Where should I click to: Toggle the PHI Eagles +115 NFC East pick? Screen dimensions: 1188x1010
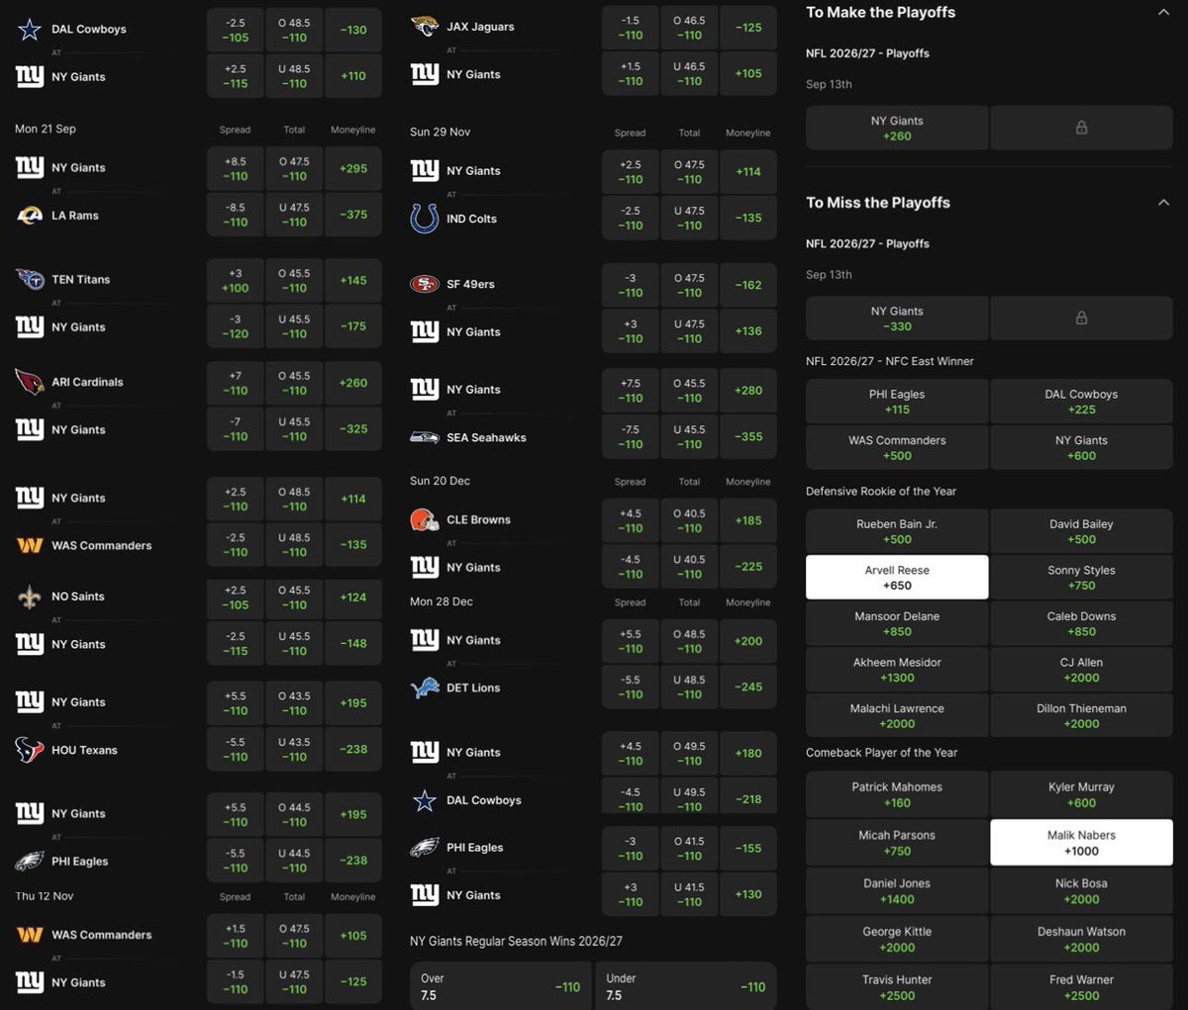pyautogui.click(x=897, y=401)
